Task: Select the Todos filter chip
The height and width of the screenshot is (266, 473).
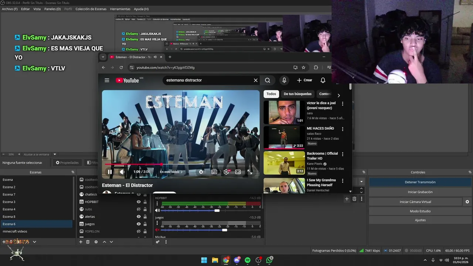Action: [x=271, y=94]
